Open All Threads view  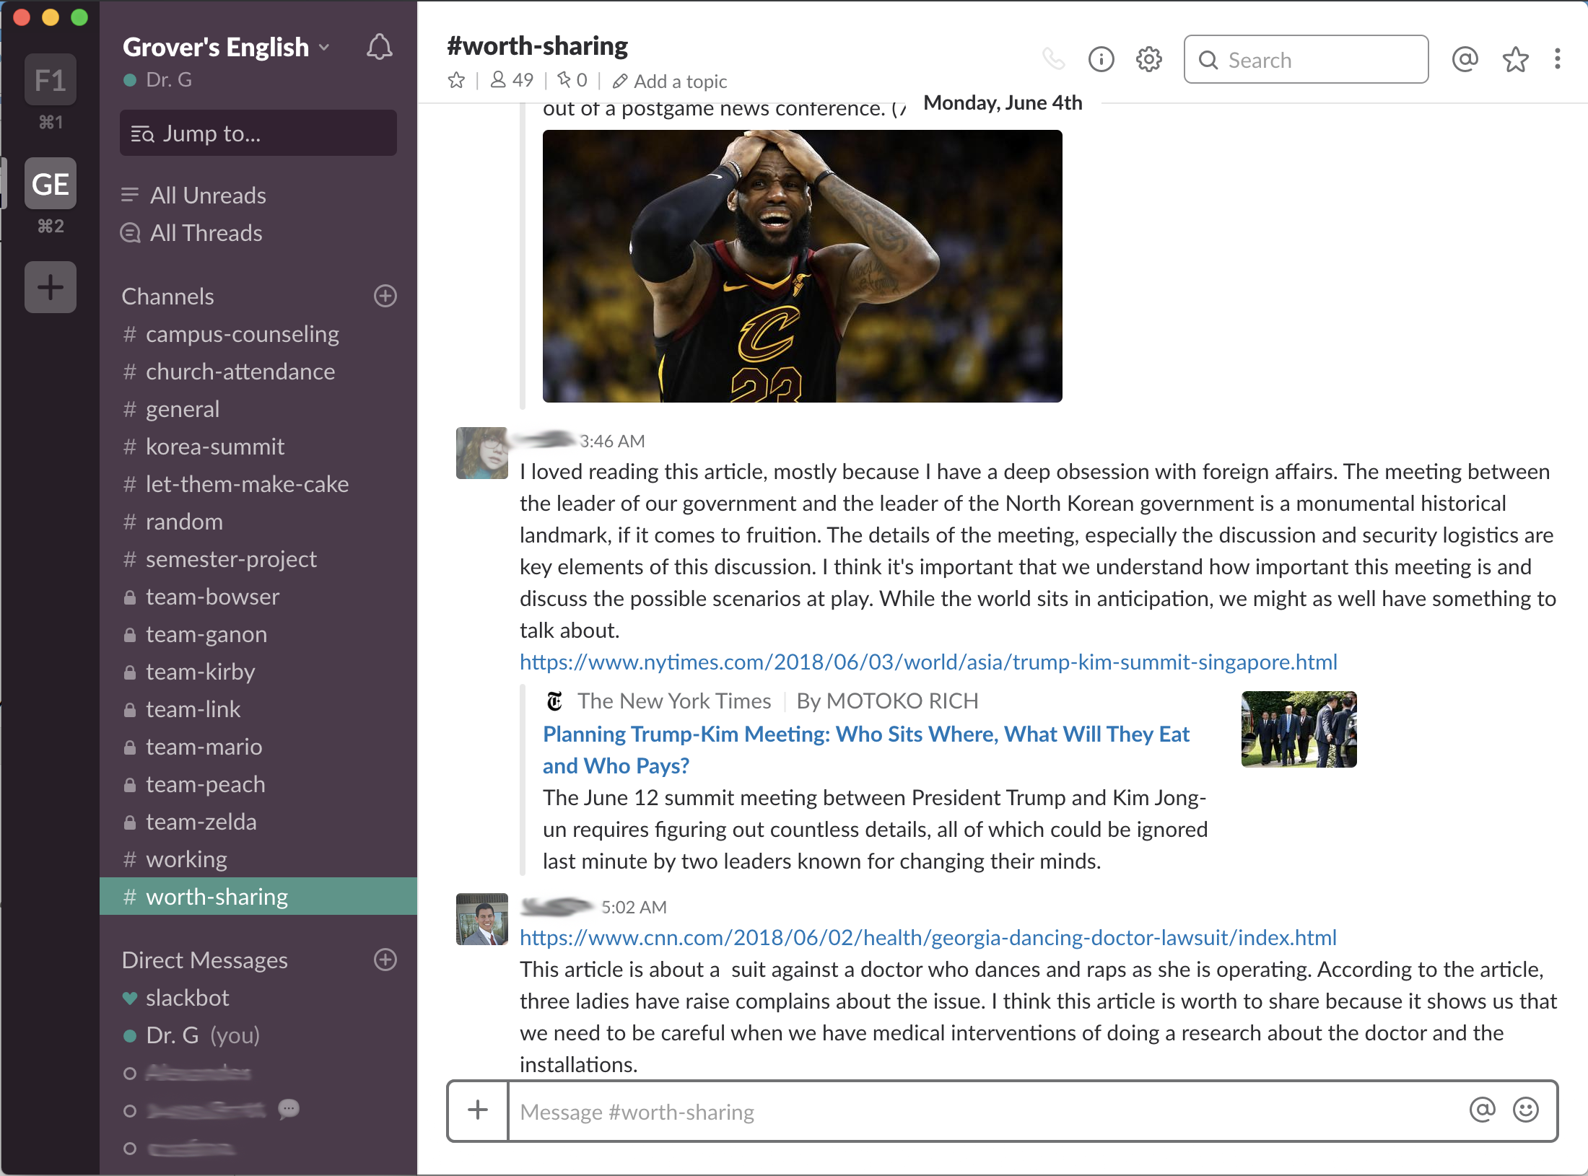coord(191,233)
